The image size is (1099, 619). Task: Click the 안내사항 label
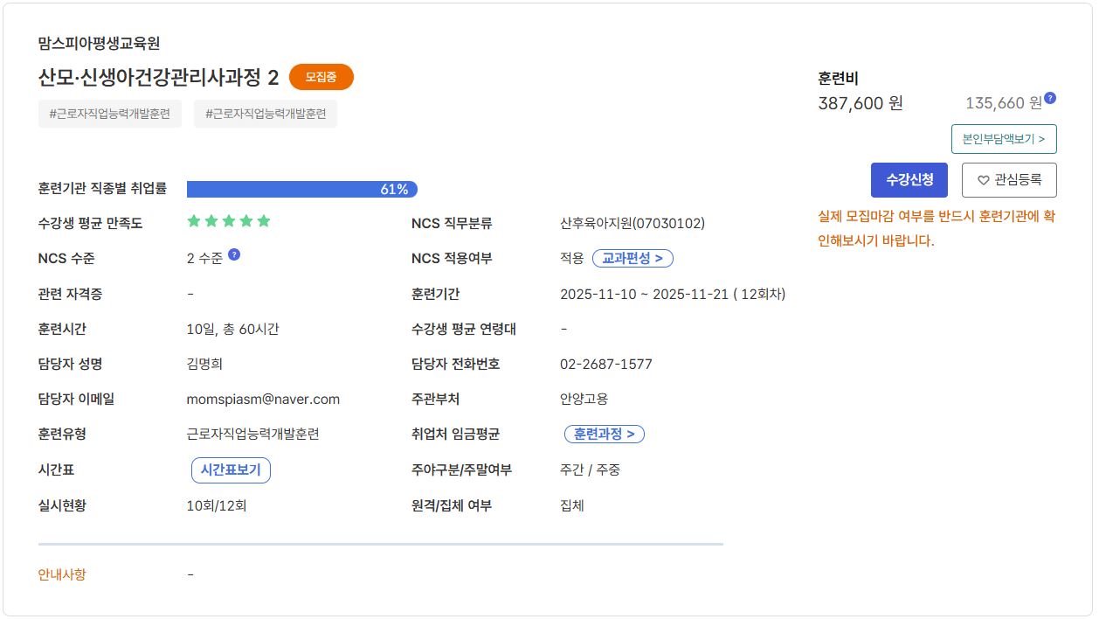coord(62,574)
